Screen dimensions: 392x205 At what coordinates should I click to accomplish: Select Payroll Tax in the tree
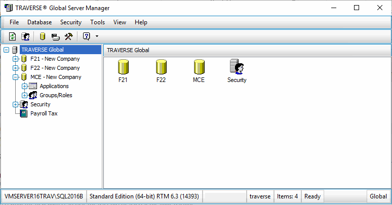tap(44, 113)
